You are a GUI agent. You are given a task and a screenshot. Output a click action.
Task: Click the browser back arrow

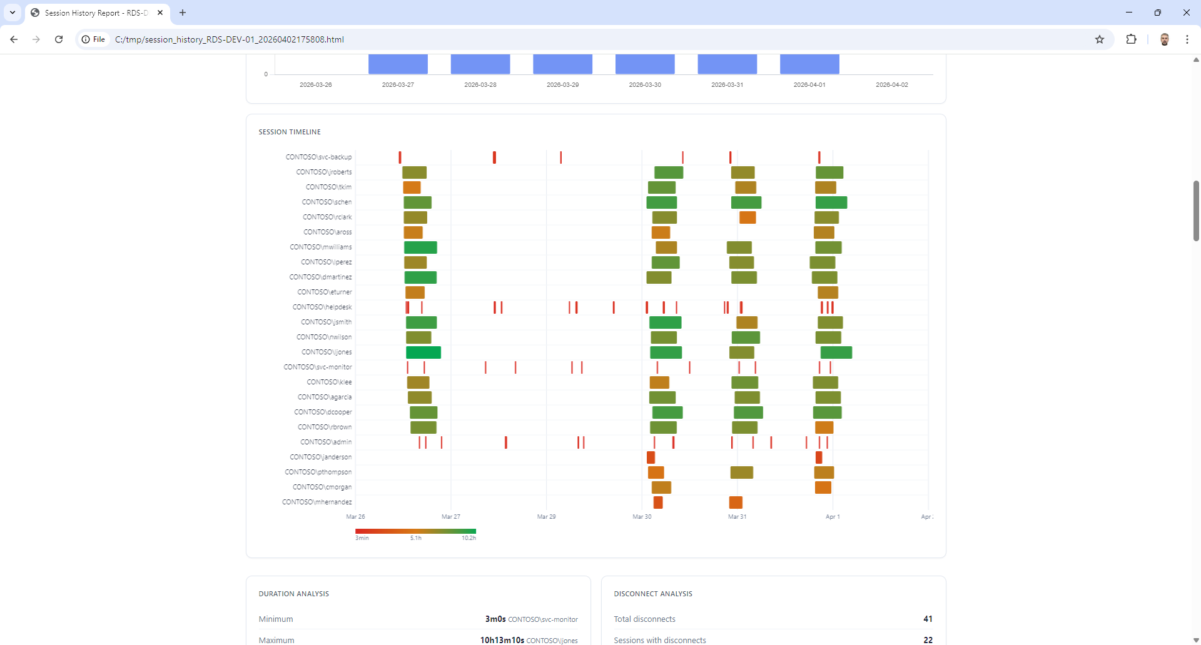click(14, 39)
